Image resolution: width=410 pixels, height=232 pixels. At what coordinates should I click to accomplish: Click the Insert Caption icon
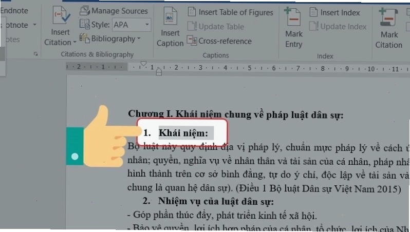click(x=170, y=16)
